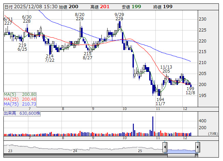The image size is (223, 161).
Task: Click the year 25 label in the overview
Action: point(140,151)
